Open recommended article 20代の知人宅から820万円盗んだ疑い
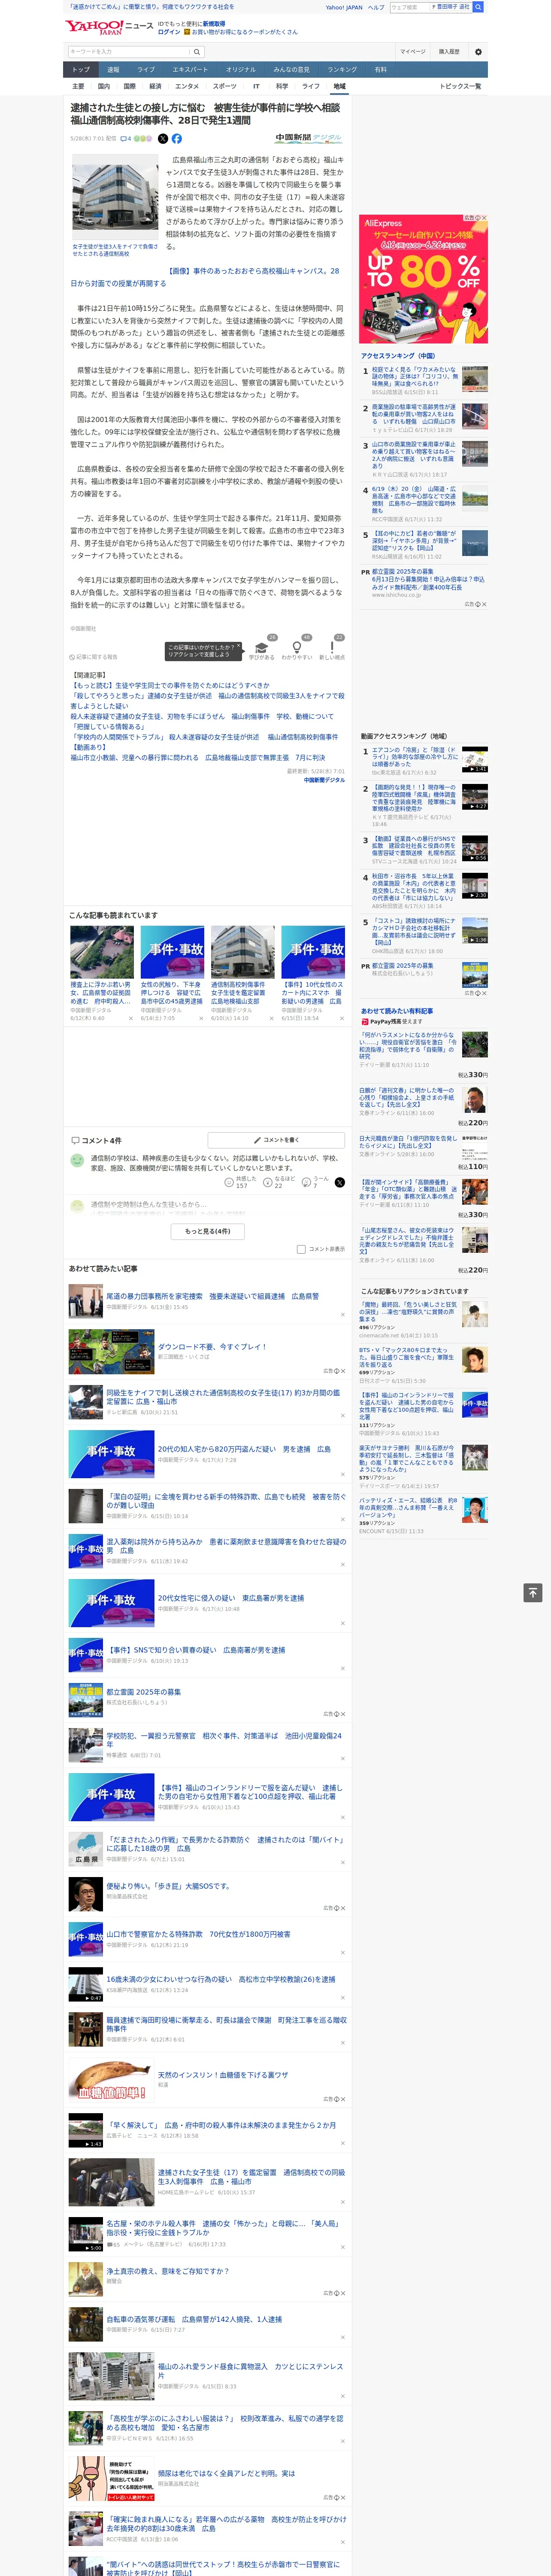Viewport: 551px width, 2576px height. tap(244, 1449)
